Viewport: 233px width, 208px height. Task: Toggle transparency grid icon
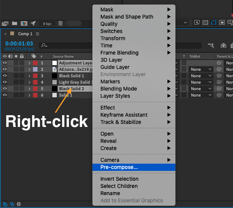[205, 23]
